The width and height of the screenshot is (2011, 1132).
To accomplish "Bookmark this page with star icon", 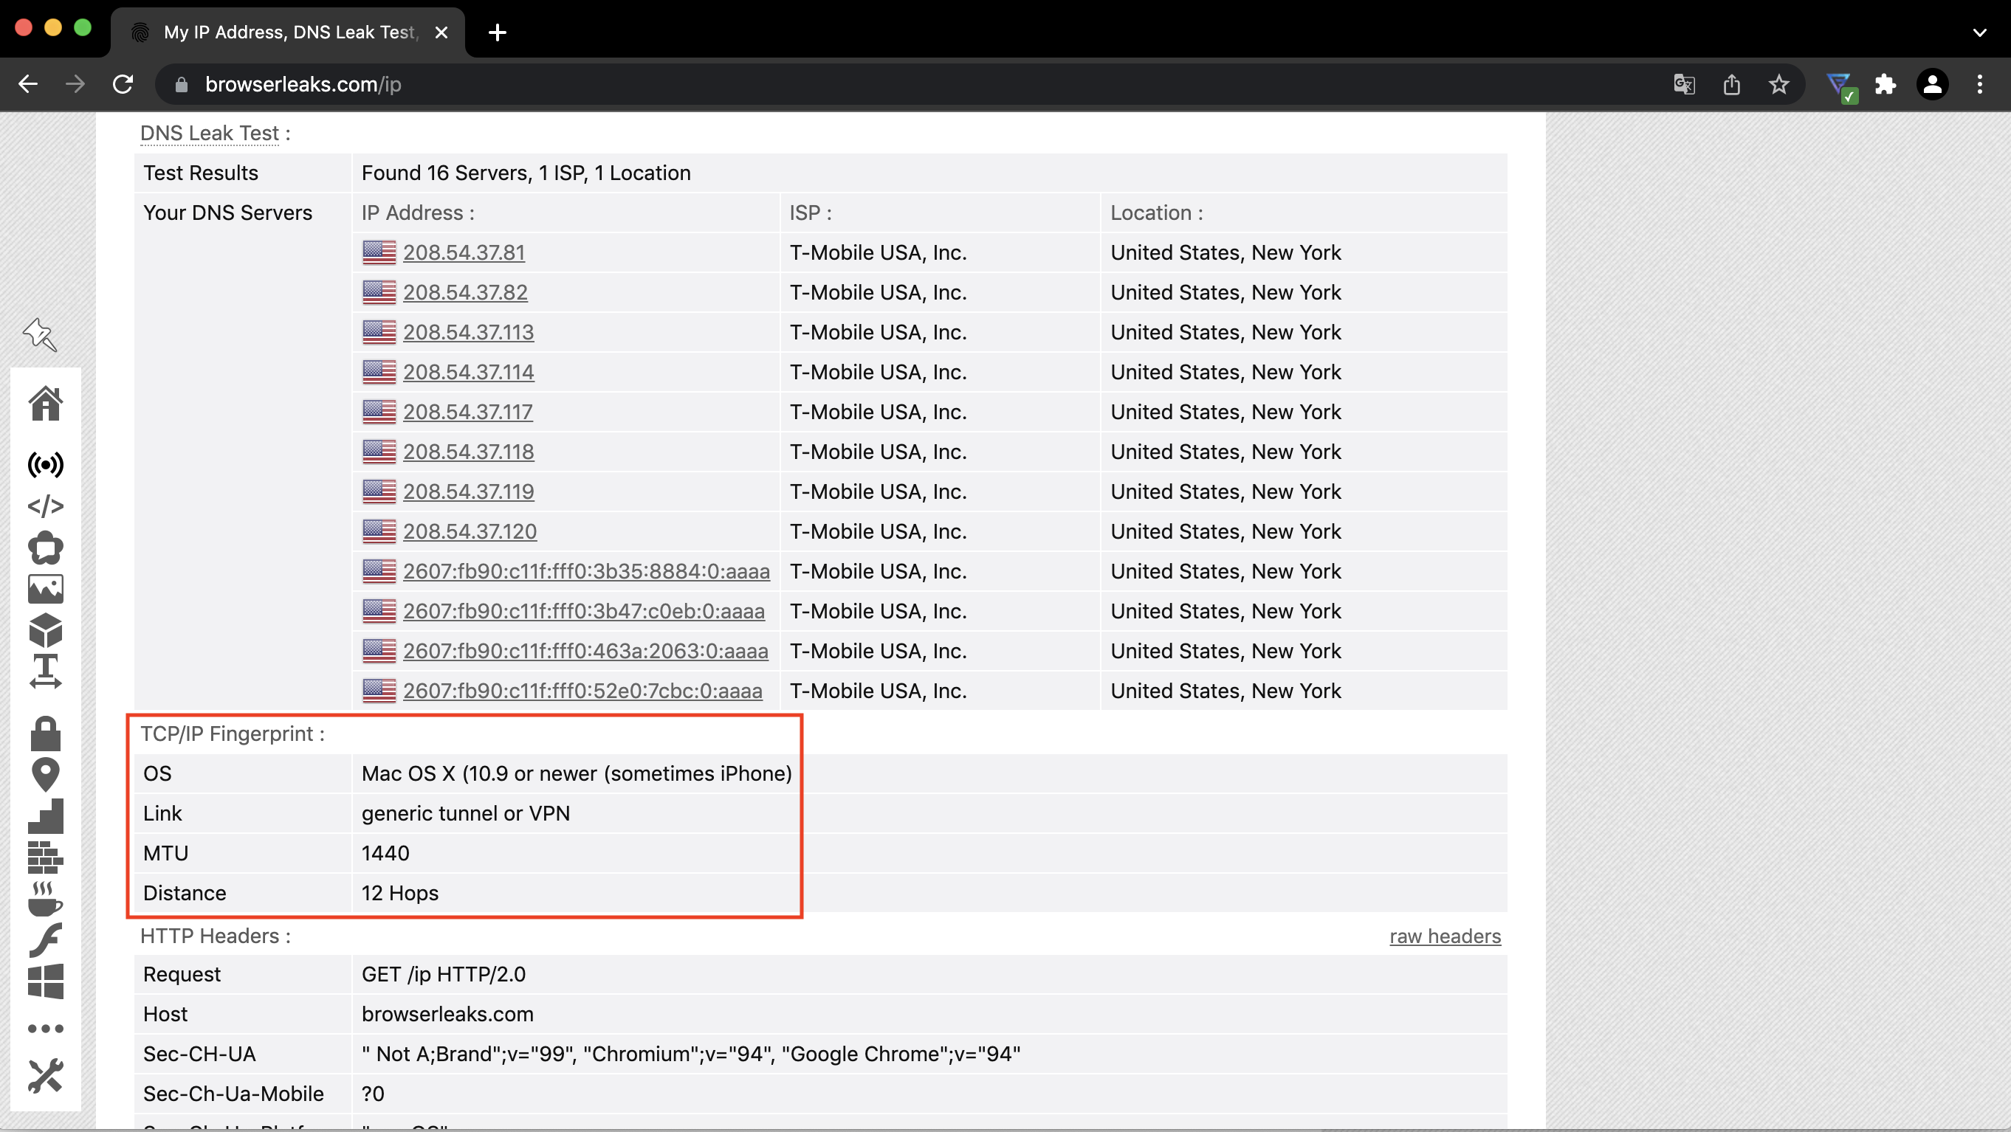I will tap(1778, 84).
